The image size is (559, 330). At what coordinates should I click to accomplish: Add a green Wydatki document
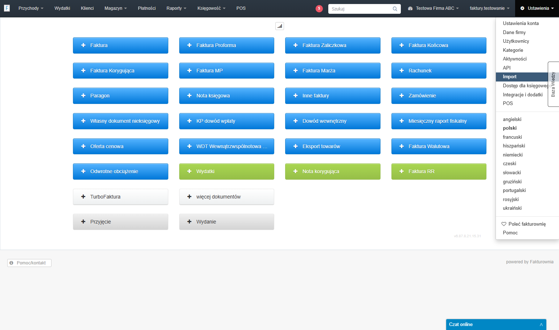227,171
